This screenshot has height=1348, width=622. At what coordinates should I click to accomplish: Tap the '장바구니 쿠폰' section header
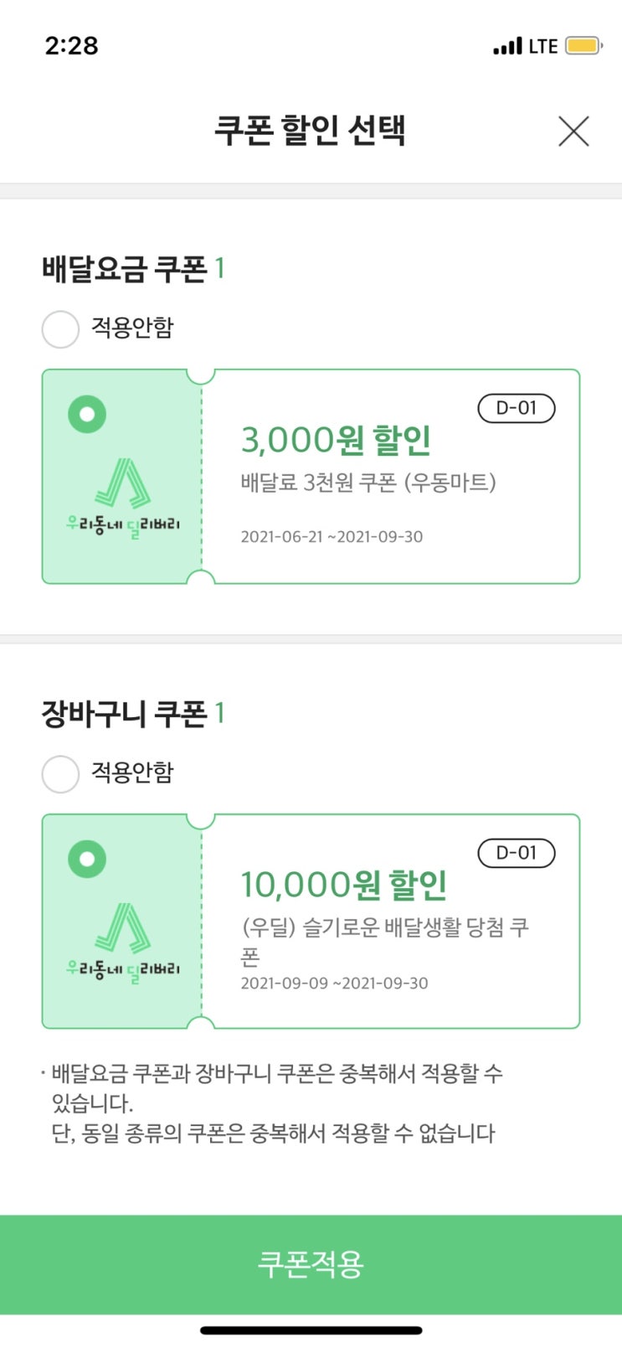[x=126, y=714]
